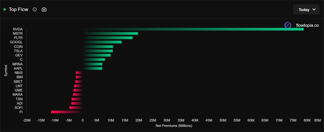This screenshot has width=324, height=132.
Task: Click the AAPL symbol label
Action: pyautogui.click(x=18, y=68)
